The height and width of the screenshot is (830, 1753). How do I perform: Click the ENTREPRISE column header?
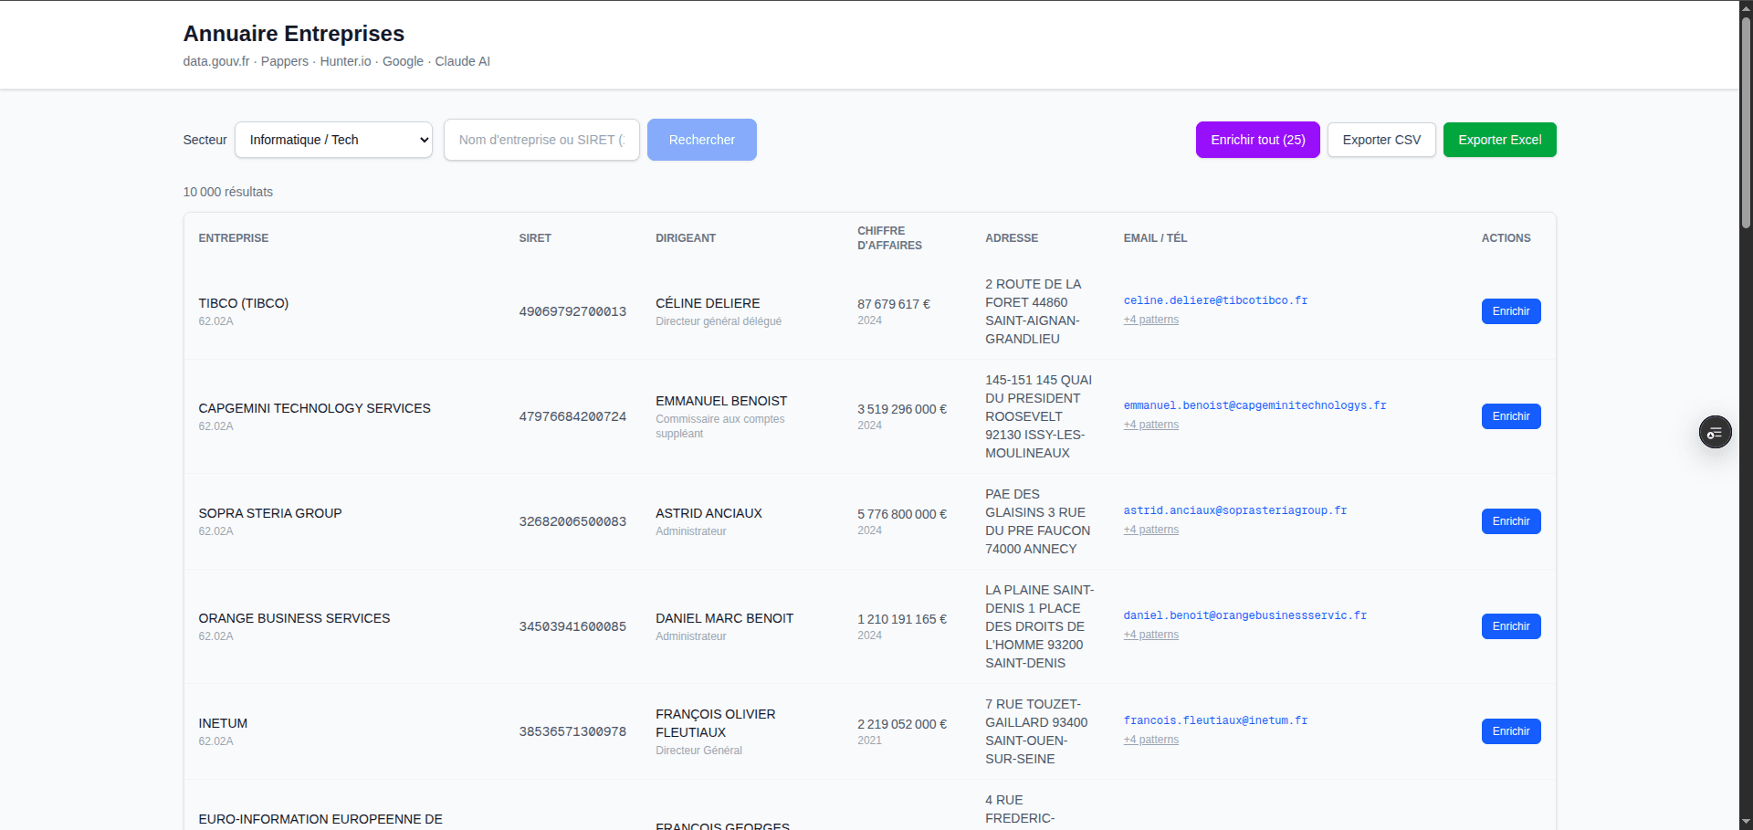pyautogui.click(x=234, y=238)
